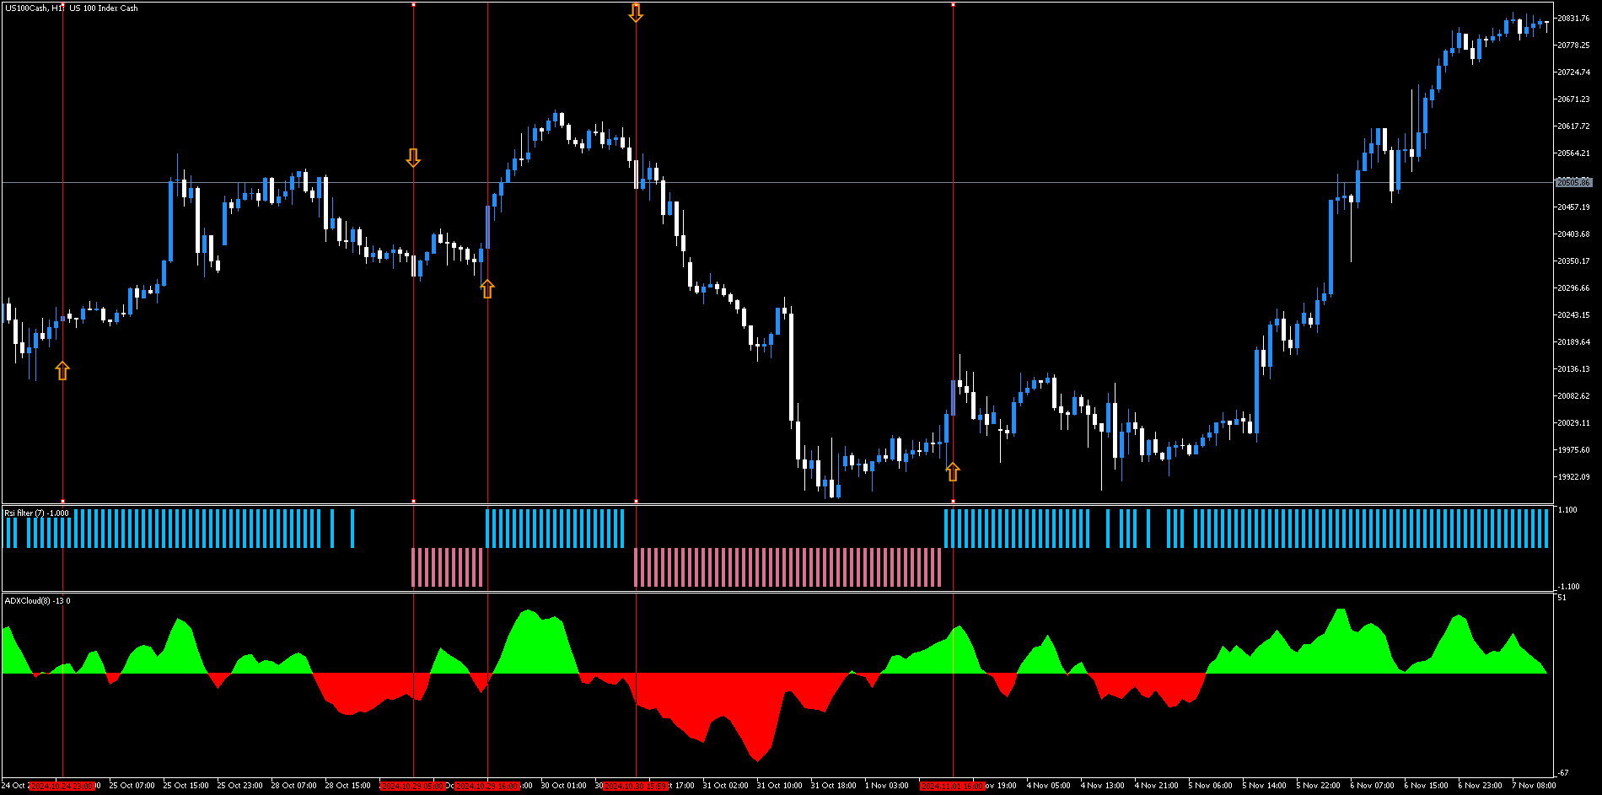Click the 4 Nov 05:00 label on the time axis

pos(1048,786)
